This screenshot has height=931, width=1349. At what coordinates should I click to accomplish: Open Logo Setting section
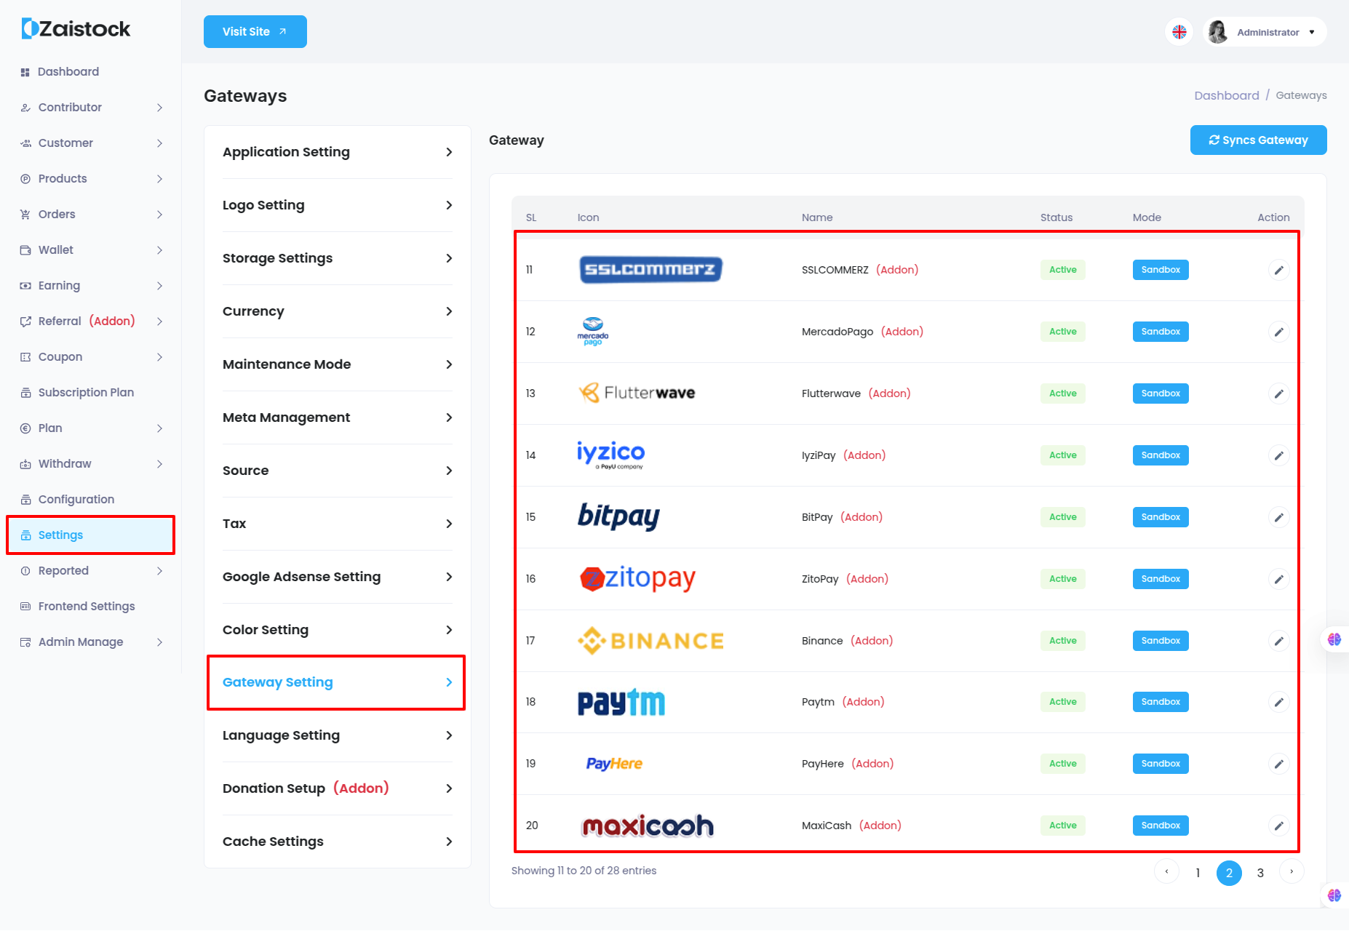337,205
